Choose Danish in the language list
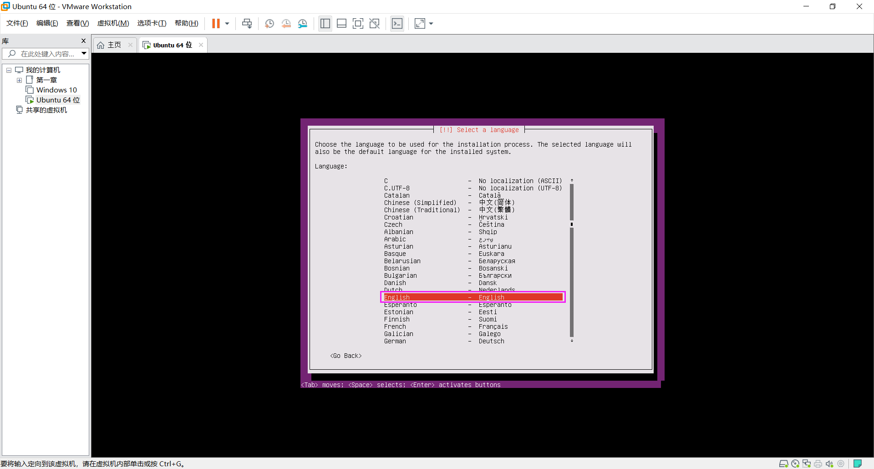The image size is (874, 469). [x=473, y=283]
